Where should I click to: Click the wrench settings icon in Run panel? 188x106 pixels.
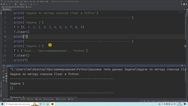[x=4, y=71]
